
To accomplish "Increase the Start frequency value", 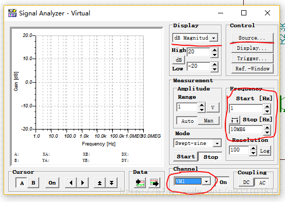I will coord(267,106).
